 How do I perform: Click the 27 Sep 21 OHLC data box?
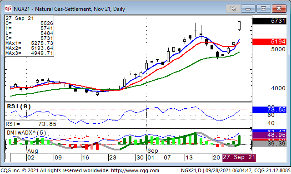tap(29, 36)
